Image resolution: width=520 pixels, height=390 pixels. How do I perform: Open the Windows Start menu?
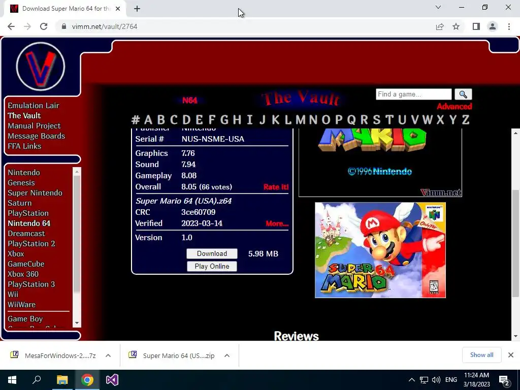(x=12, y=380)
